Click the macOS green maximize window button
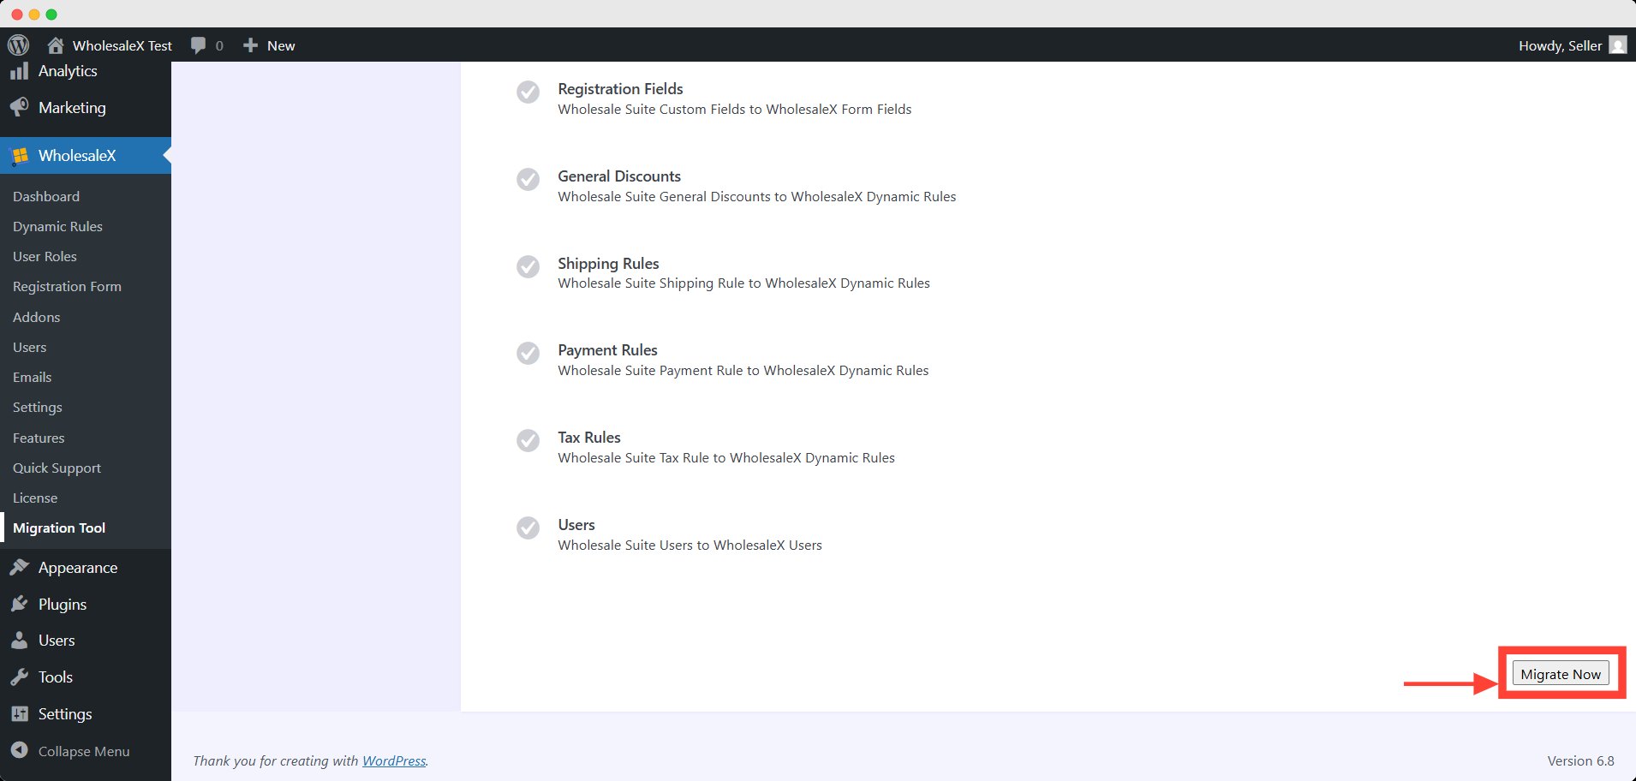The width and height of the screenshot is (1636, 781). [x=51, y=15]
